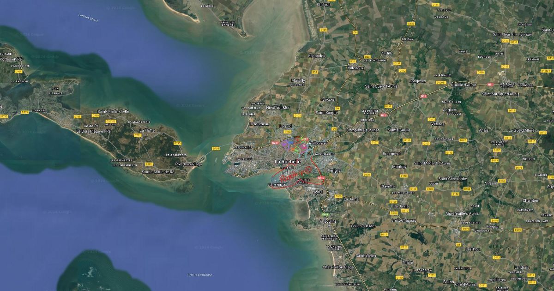Image resolution: width=554 pixels, height=291 pixels.
Task: Select the Pertuis d'Antioche water label
Action: [199, 274]
